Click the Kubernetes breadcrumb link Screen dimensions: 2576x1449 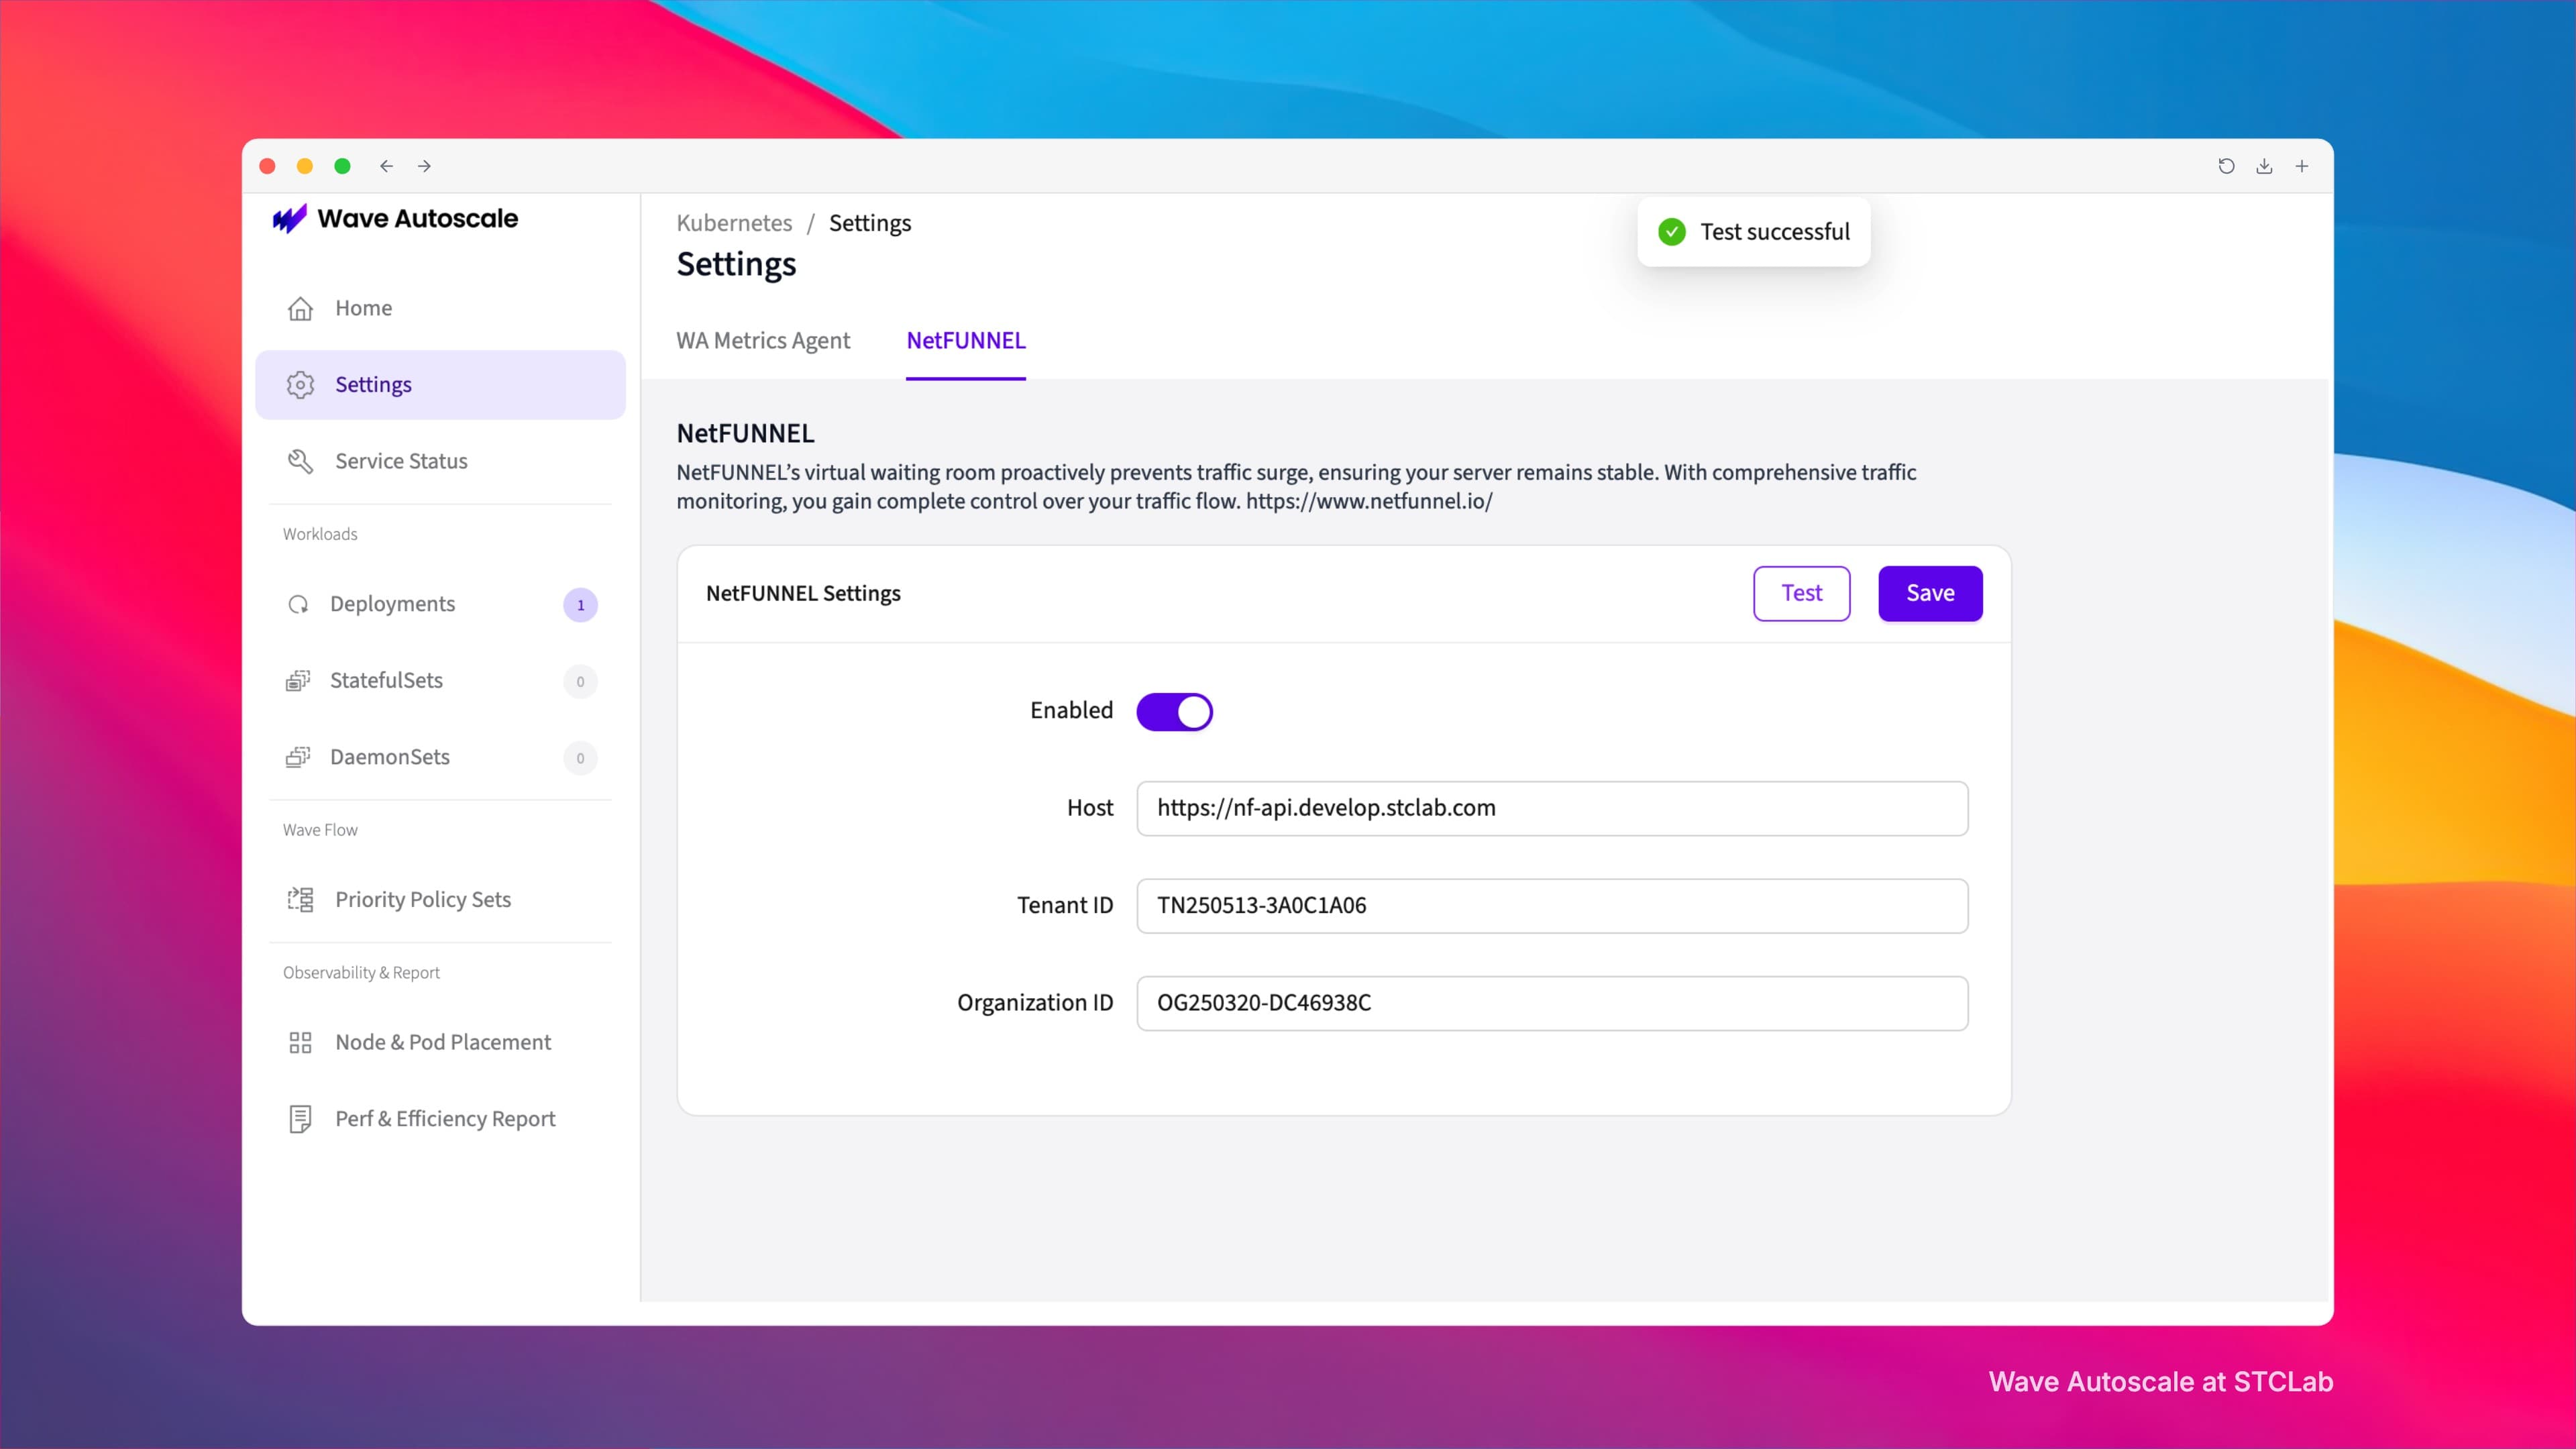[x=734, y=223]
